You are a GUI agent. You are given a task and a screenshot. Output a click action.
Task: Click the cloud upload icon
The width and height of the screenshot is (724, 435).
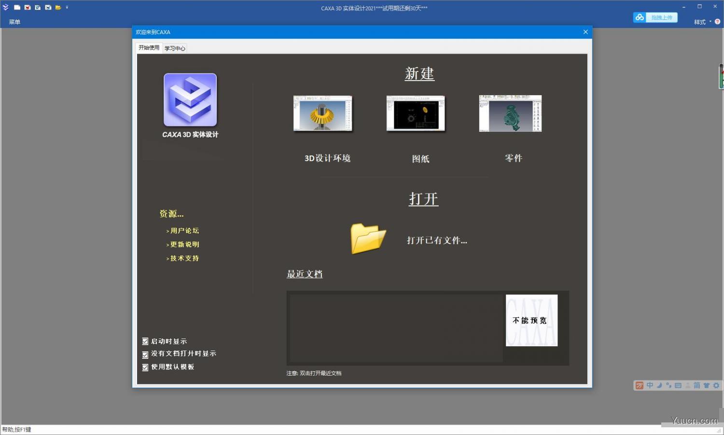(640, 17)
